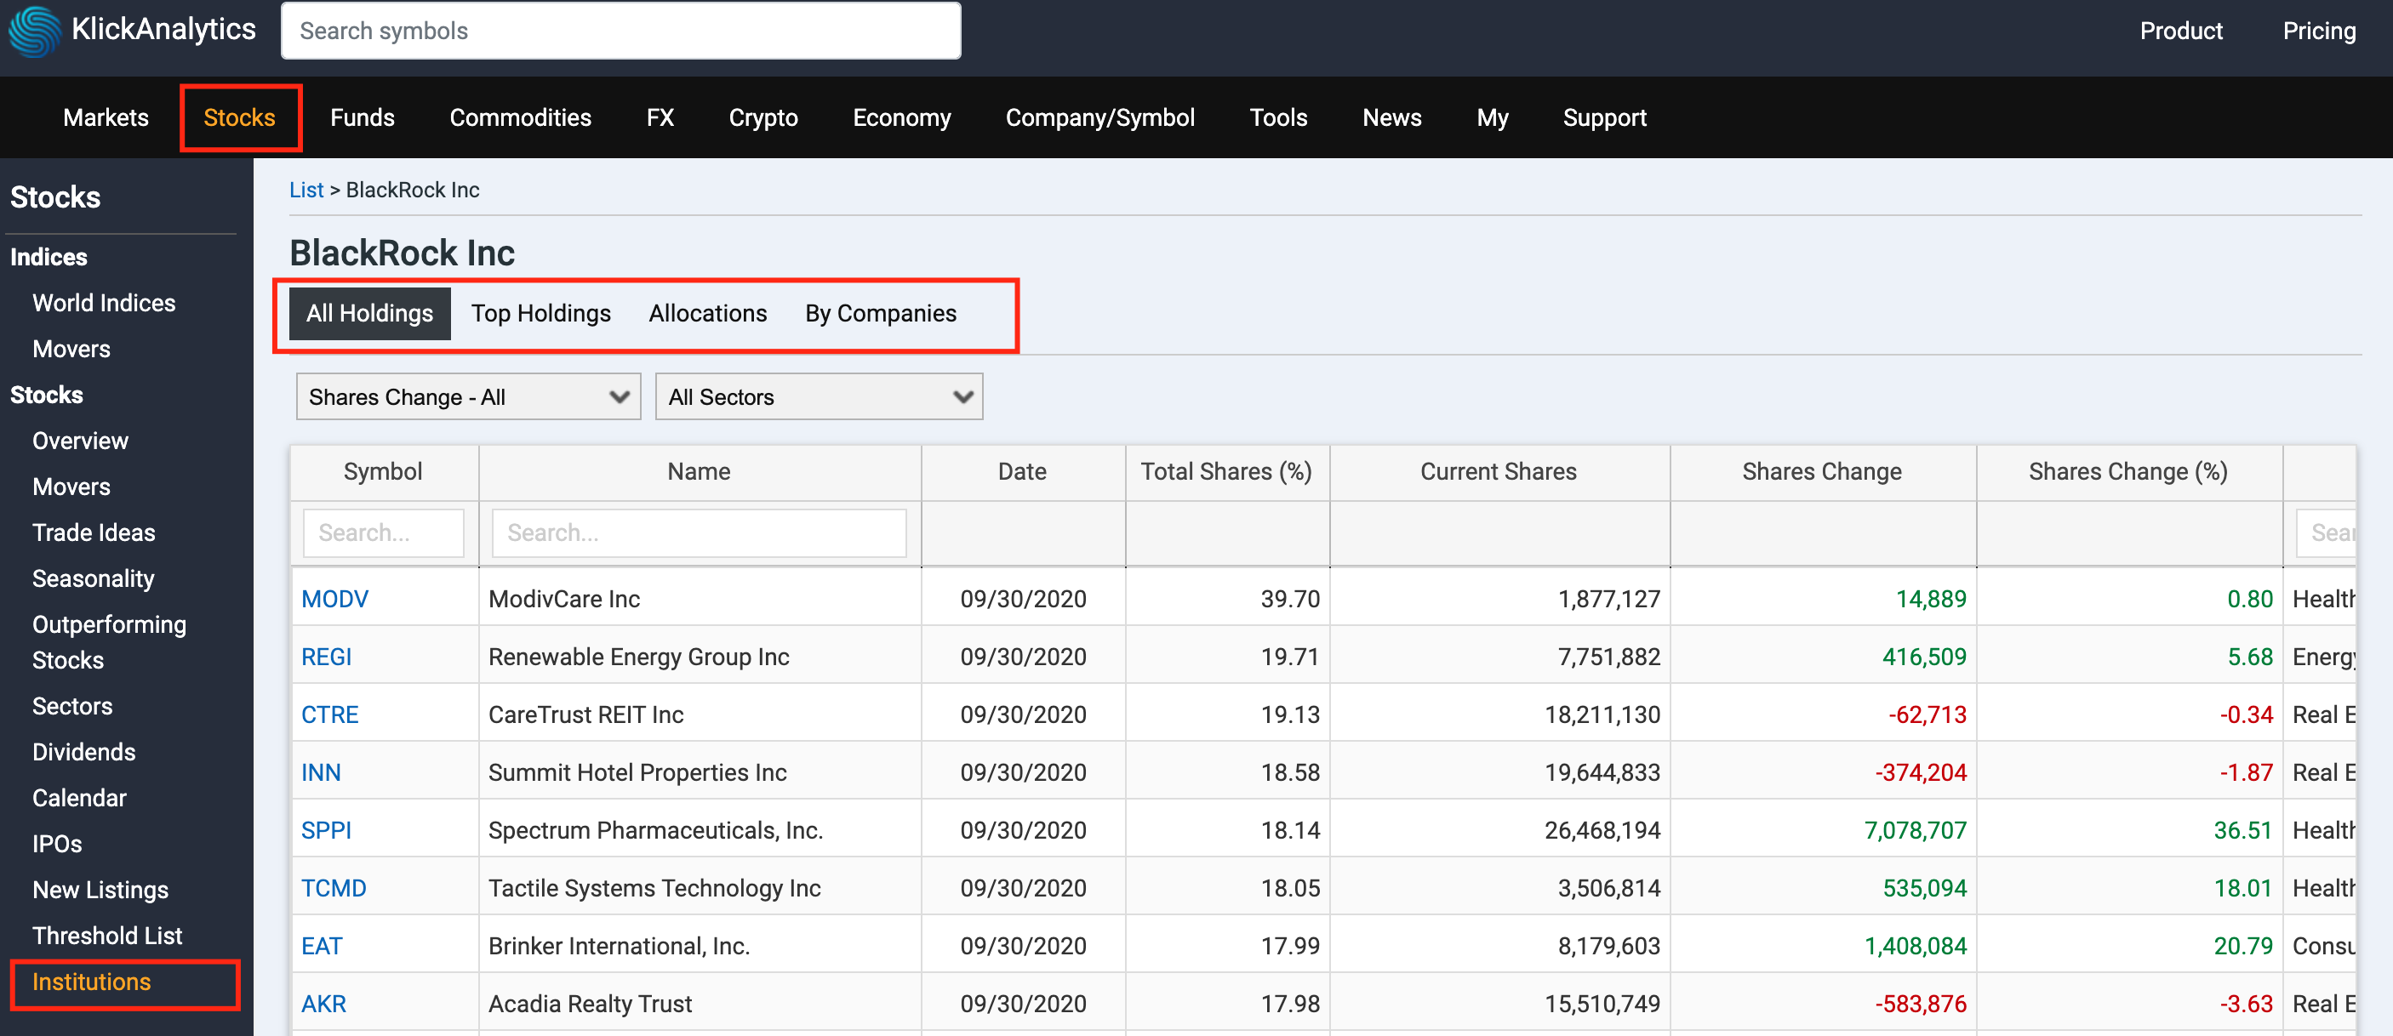Expand the Shares Change - All dropdown
The height and width of the screenshot is (1036, 2393).
[x=468, y=397]
